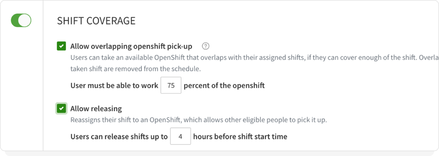Click the white checkmark beside overlapping pick-up
The image size is (439, 156).
61,46
